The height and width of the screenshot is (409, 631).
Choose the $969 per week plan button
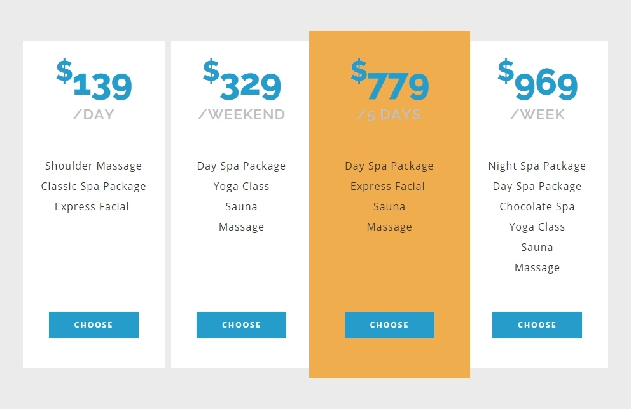(537, 325)
